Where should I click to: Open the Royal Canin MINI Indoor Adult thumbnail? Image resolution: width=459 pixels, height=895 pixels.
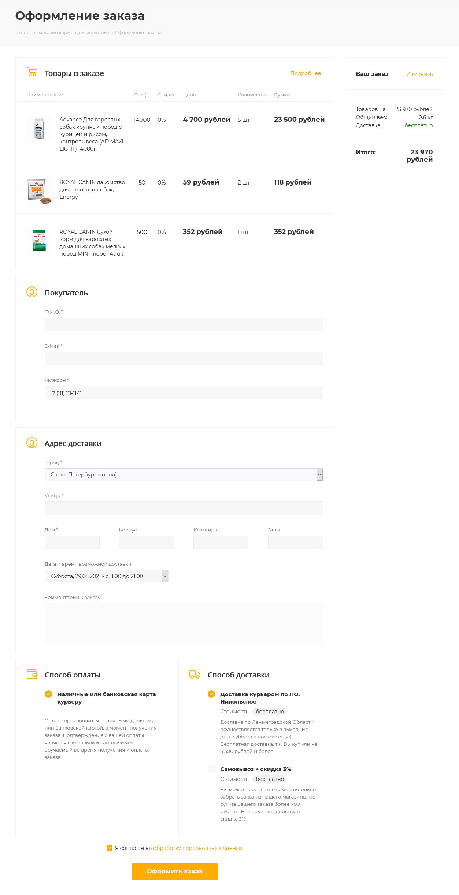pyautogui.click(x=39, y=241)
